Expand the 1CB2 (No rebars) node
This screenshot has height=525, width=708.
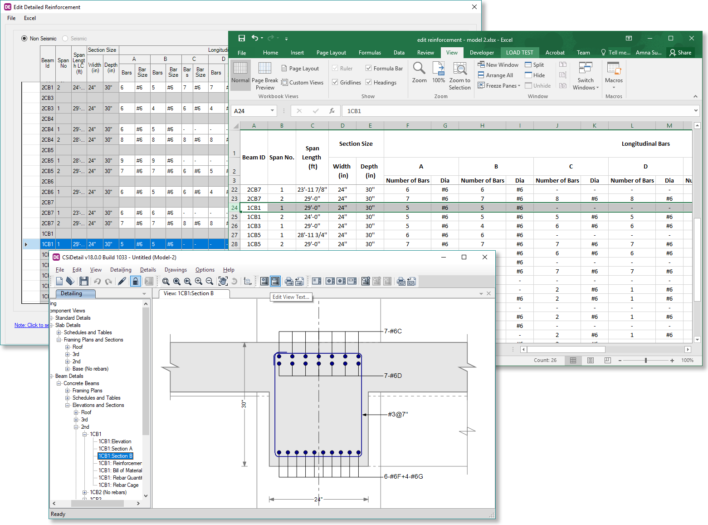pos(85,492)
